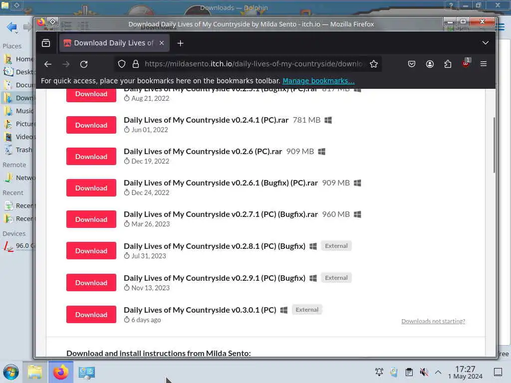Download v0.2.8.1 (PC) (Bugfix)

[x=91, y=251]
